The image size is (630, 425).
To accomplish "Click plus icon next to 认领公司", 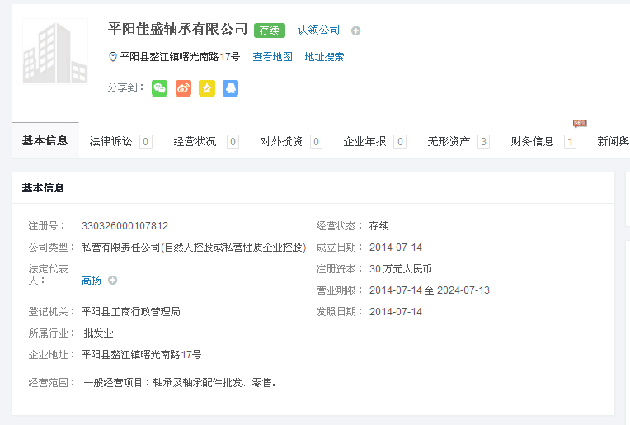I will [x=355, y=31].
